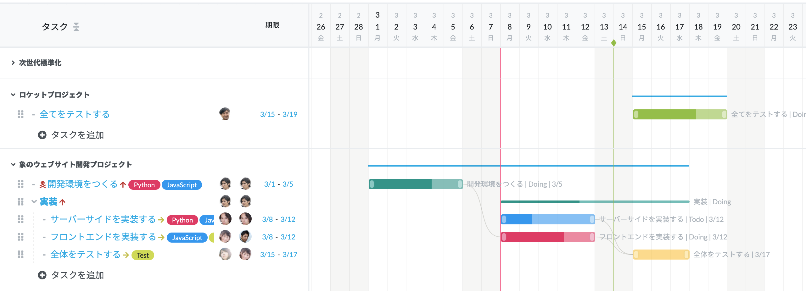Open the フロントエンドを実装する task link
The image size is (806, 291).
point(103,237)
